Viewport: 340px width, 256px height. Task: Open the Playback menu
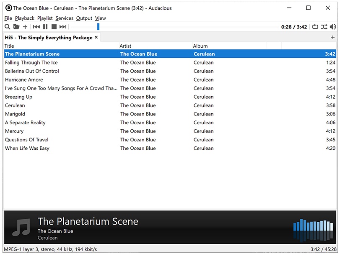[x=25, y=18]
